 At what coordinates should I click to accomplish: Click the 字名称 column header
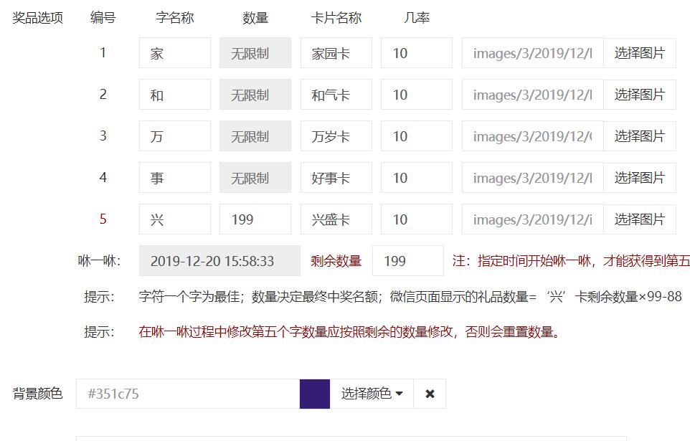[x=175, y=18]
